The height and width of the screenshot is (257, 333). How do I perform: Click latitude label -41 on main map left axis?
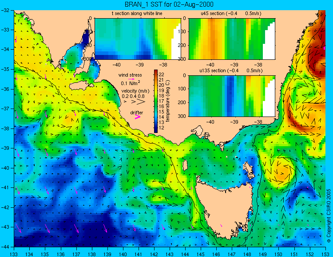point(5,187)
